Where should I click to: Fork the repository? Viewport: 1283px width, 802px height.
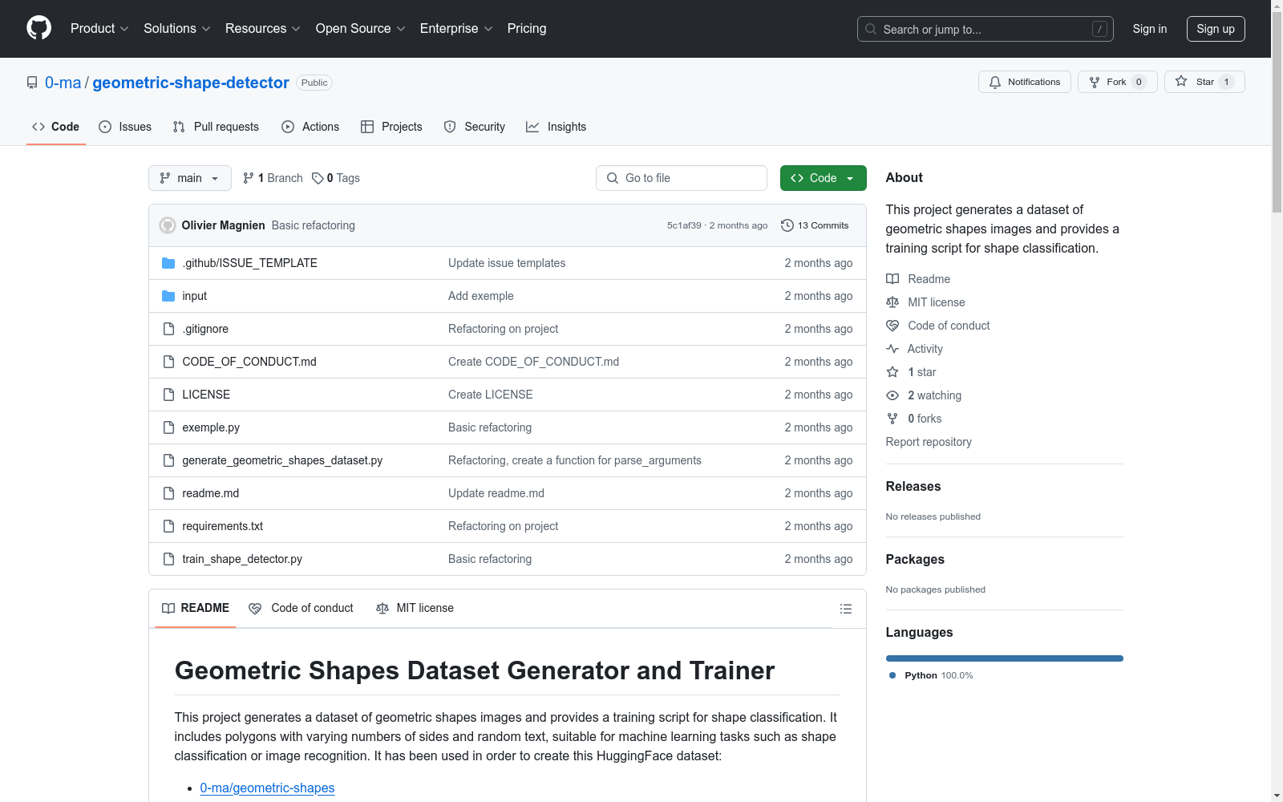(x=1118, y=82)
